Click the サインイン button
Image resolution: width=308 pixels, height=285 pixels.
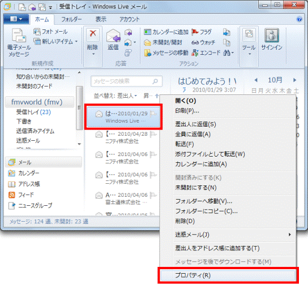point(272,40)
